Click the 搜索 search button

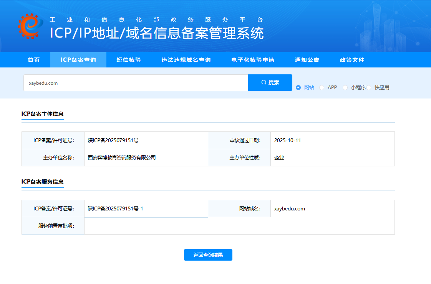click(x=270, y=82)
